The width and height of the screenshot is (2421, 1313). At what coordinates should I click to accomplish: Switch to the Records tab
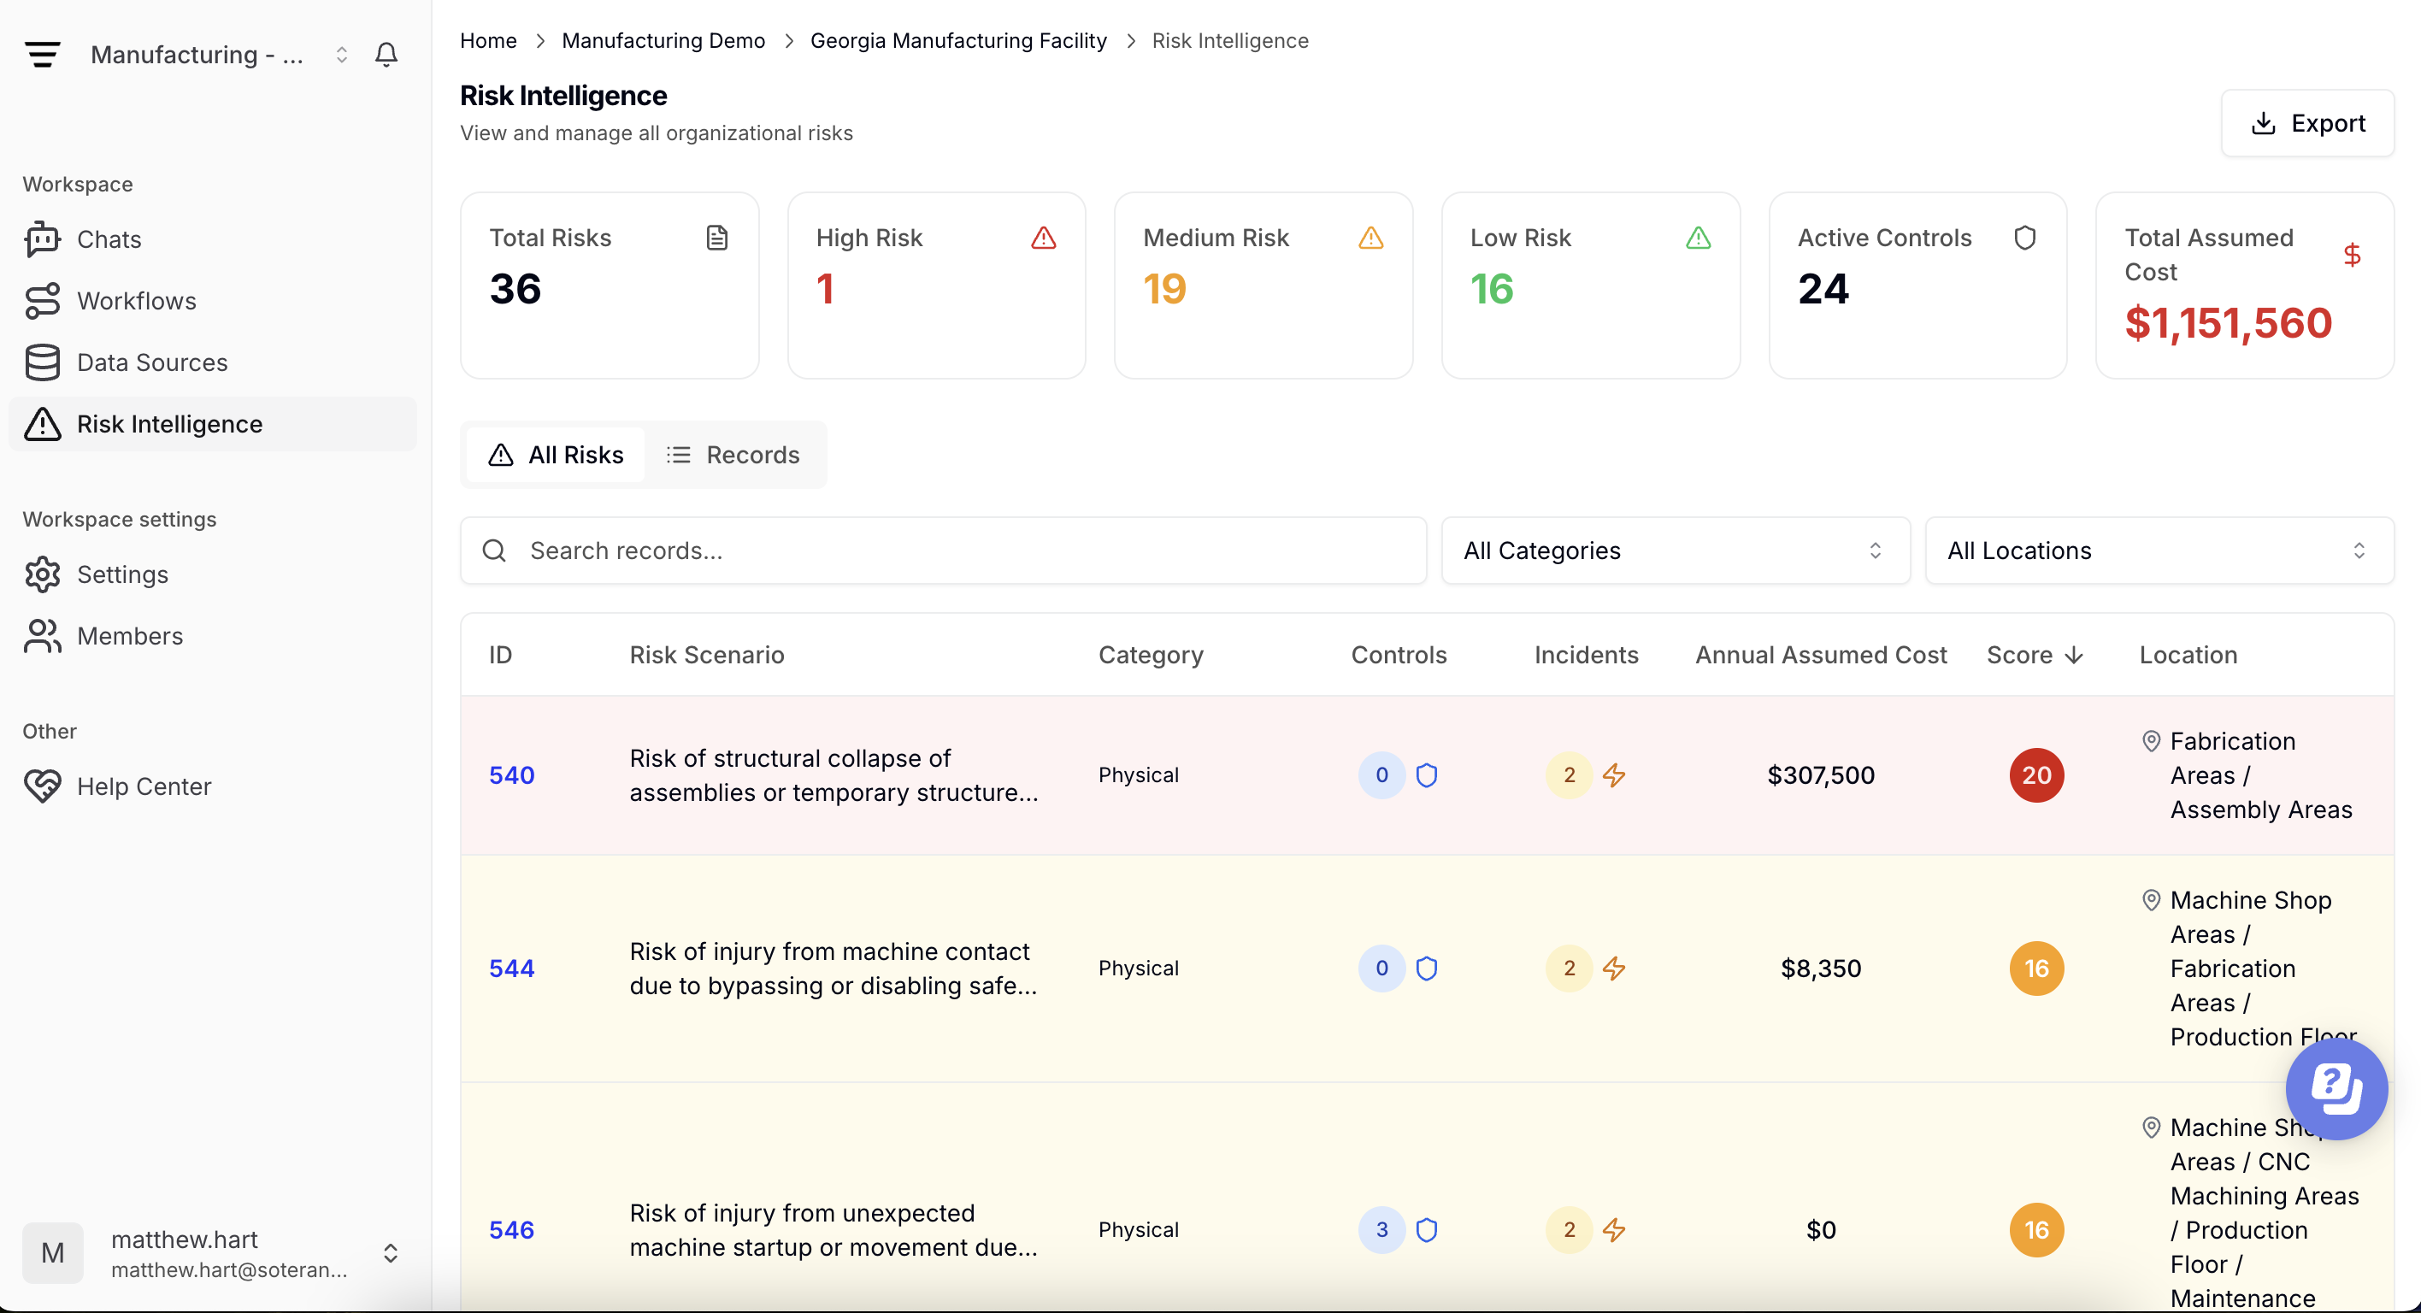[x=733, y=455]
